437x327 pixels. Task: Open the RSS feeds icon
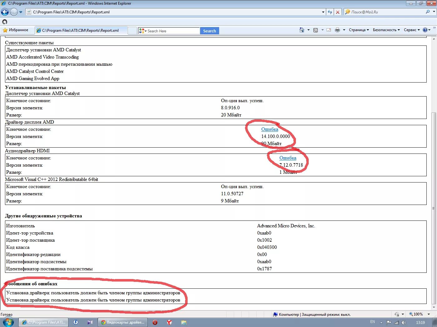pos(316,30)
